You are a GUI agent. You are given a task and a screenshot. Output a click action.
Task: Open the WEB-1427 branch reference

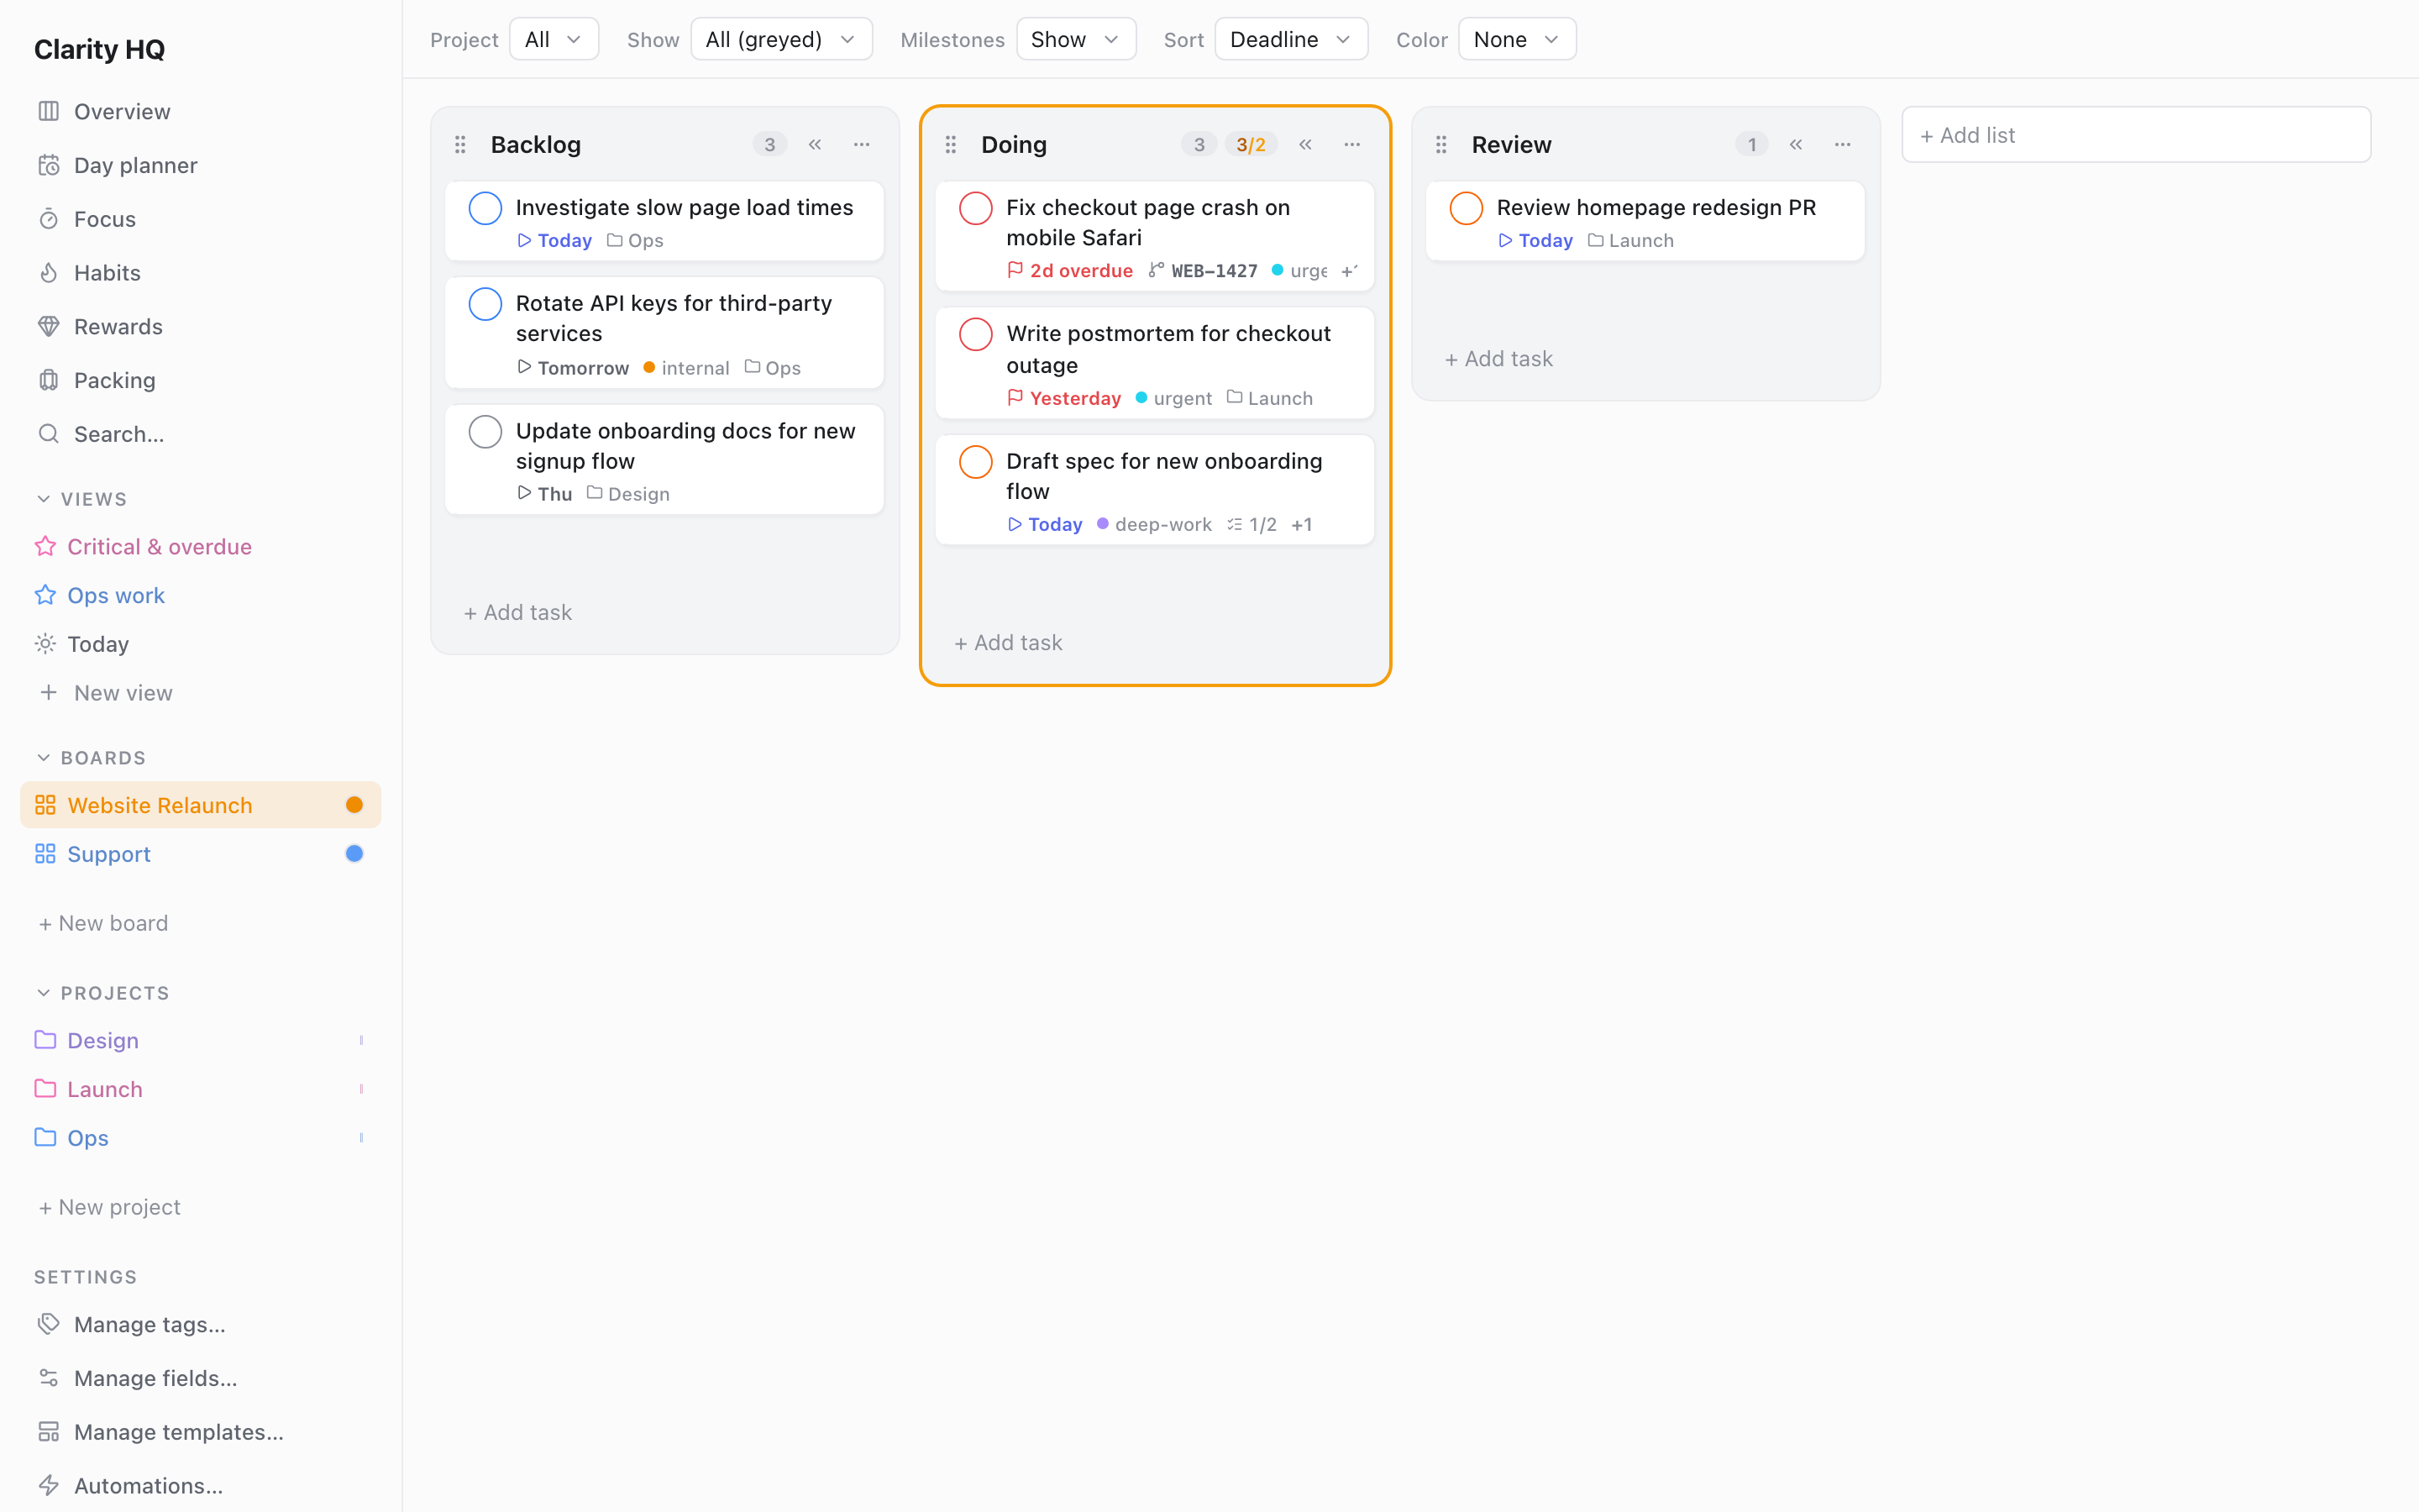[1204, 271]
